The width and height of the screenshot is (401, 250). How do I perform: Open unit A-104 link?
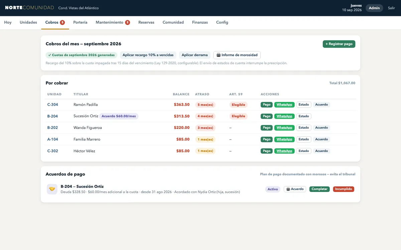click(x=53, y=139)
